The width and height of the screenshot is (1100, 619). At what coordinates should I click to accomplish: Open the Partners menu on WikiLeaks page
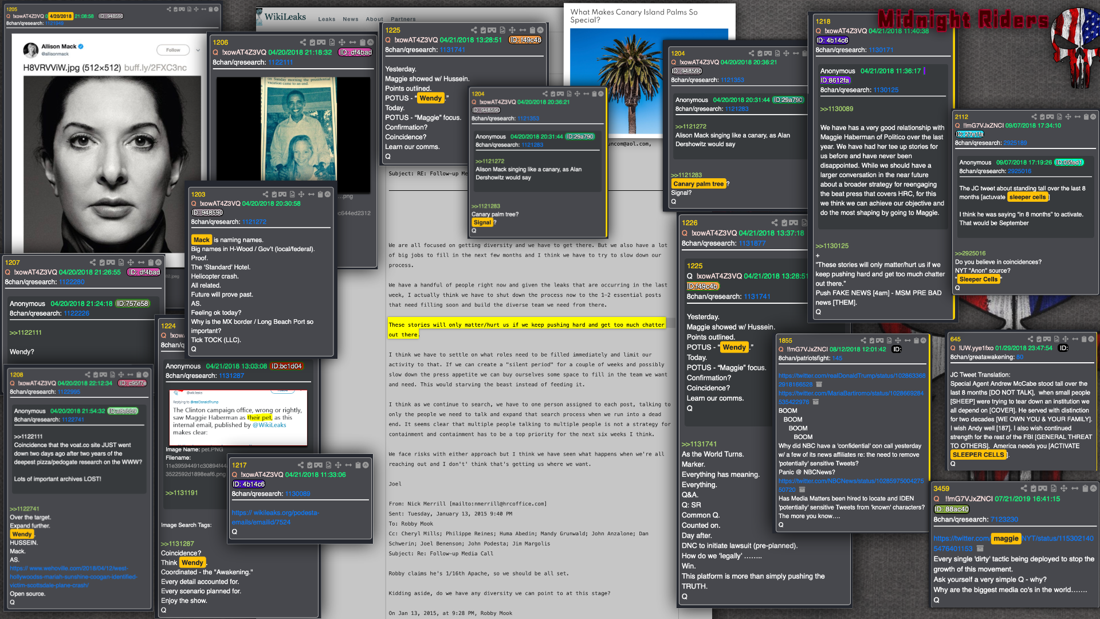click(x=403, y=19)
